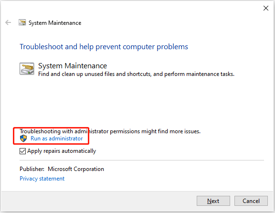Toggle the Apply repairs automatically checkbox
275x213 pixels.
click(x=22, y=151)
